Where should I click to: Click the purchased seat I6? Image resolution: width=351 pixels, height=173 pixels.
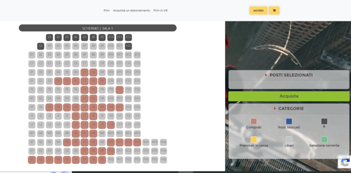[75, 116]
